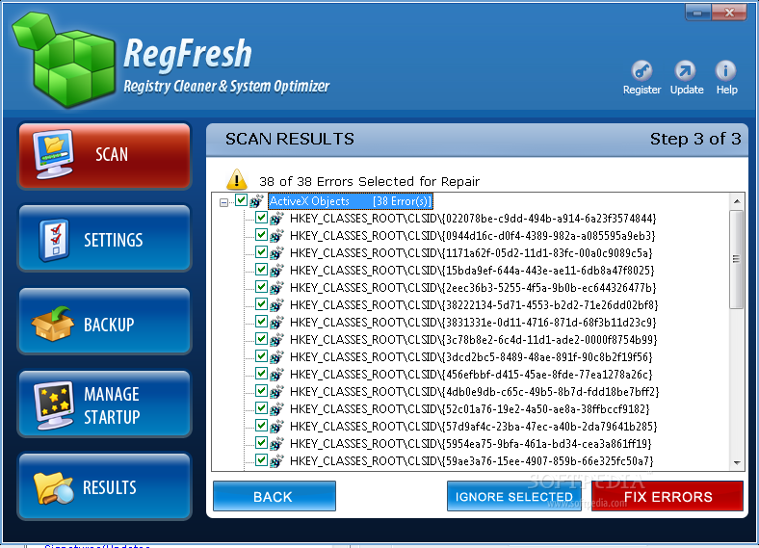Viewport: 759px width, 548px height.
Task: Click the Settings checklist icon
Action: click(x=54, y=240)
